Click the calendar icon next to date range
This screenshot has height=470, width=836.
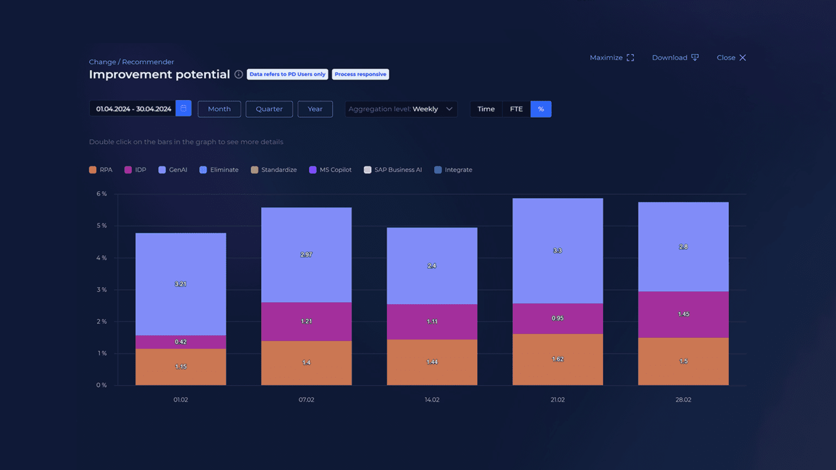[x=183, y=108]
